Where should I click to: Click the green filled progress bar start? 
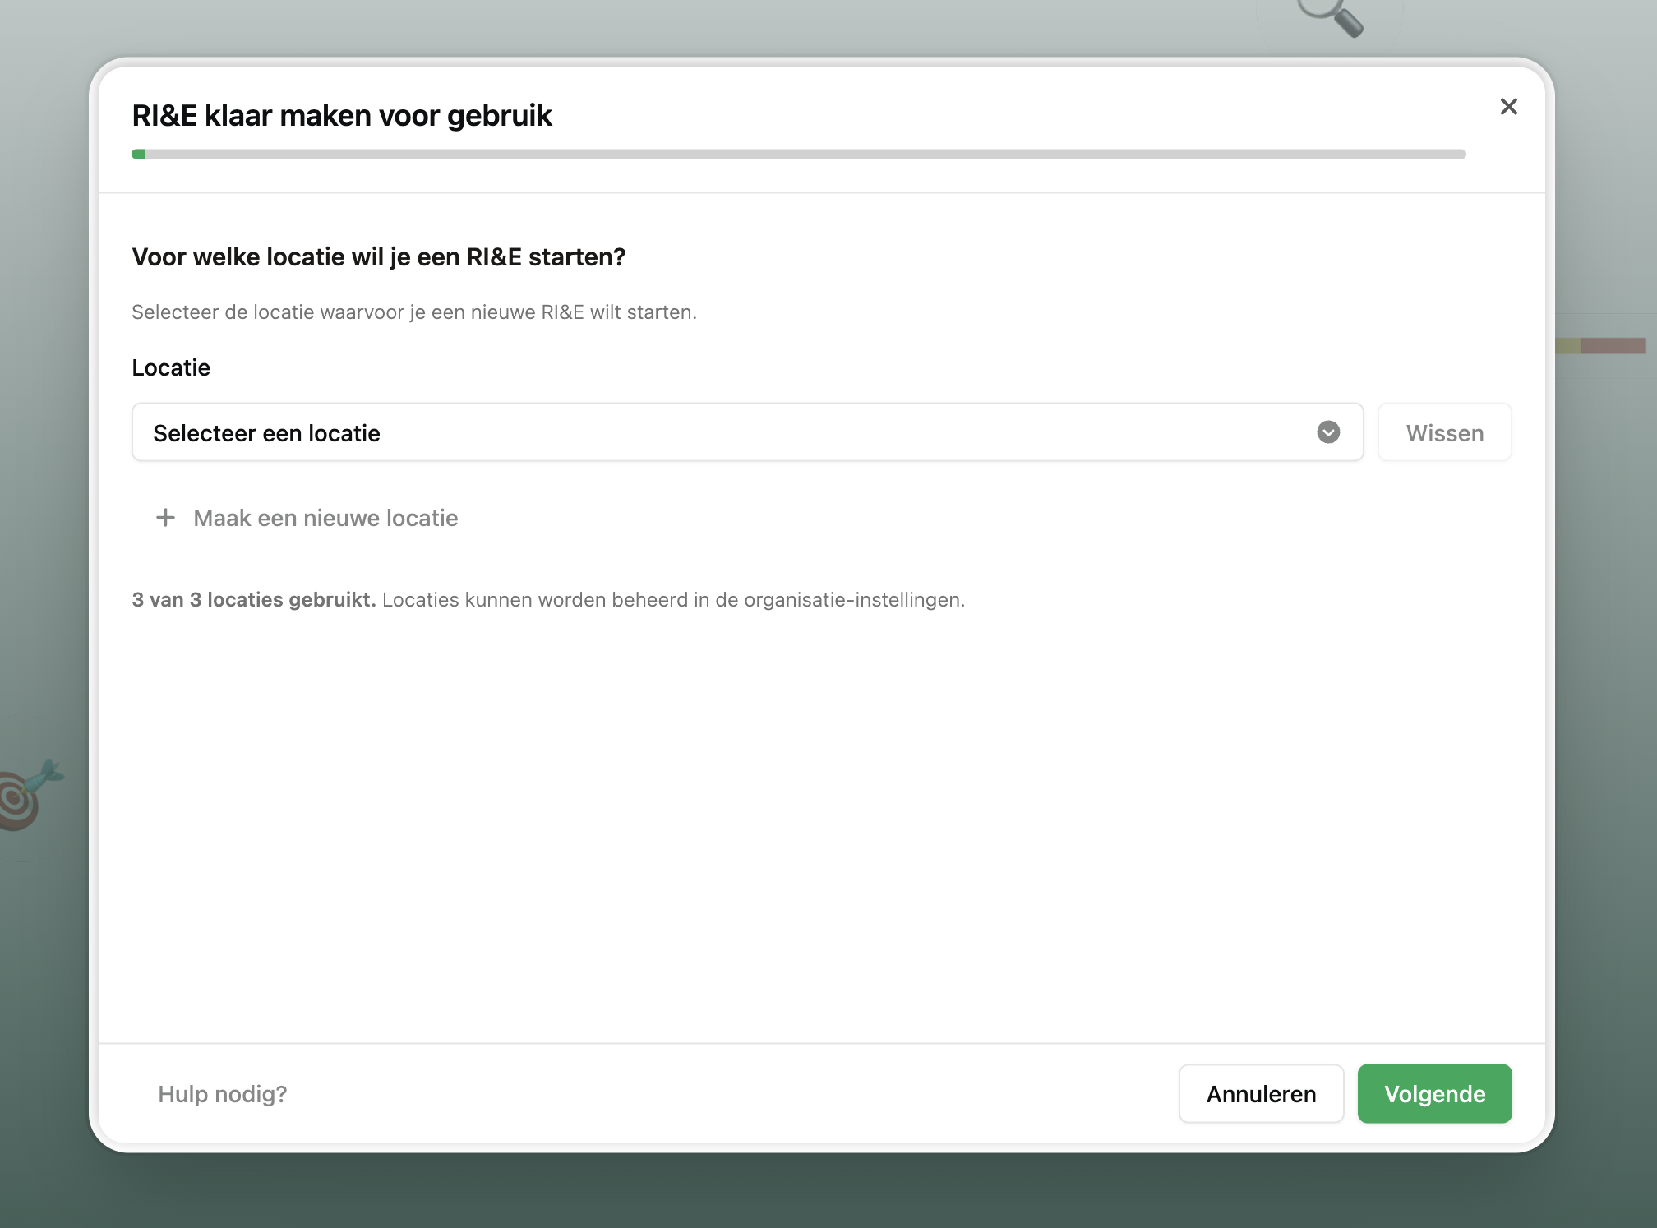(138, 155)
